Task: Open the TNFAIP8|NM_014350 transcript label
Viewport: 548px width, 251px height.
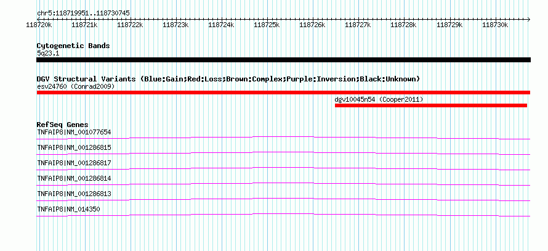Action: (x=68, y=209)
